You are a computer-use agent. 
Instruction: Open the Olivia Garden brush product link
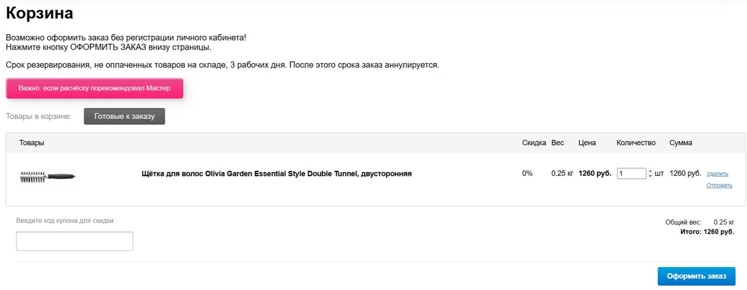pyautogui.click(x=277, y=174)
